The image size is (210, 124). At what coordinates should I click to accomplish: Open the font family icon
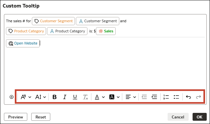[23, 97]
